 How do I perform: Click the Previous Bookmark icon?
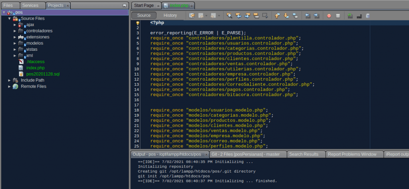tap(278, 16)
